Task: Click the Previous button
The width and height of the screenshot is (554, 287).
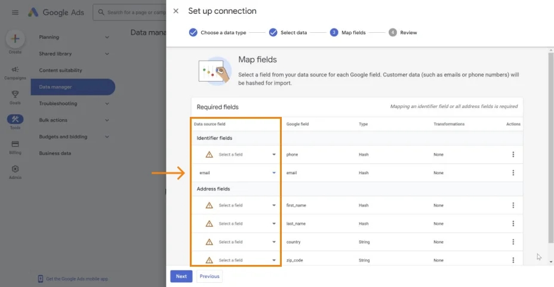Action: [210, 276]
